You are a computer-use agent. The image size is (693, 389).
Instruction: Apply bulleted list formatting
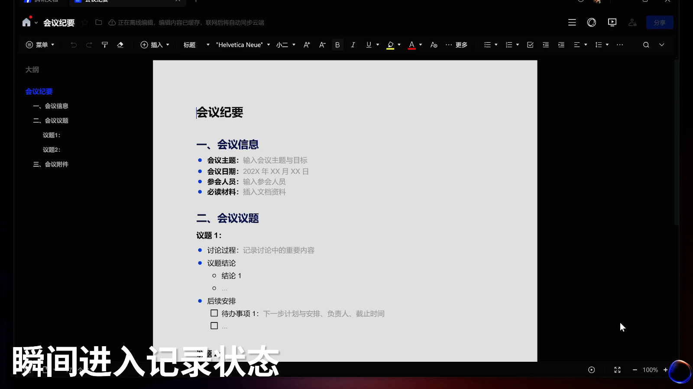pyautogui.click(x=487, y=45)
